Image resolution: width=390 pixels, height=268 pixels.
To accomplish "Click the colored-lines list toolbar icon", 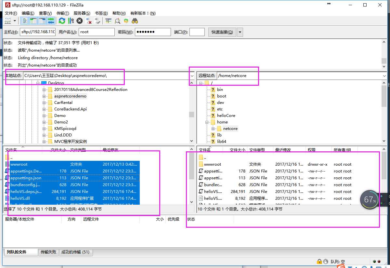I will coord(109,21).
